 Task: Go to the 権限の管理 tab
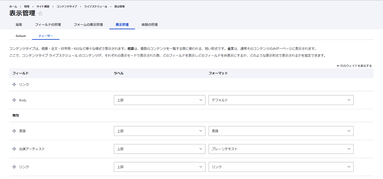[x=149, y=25]
